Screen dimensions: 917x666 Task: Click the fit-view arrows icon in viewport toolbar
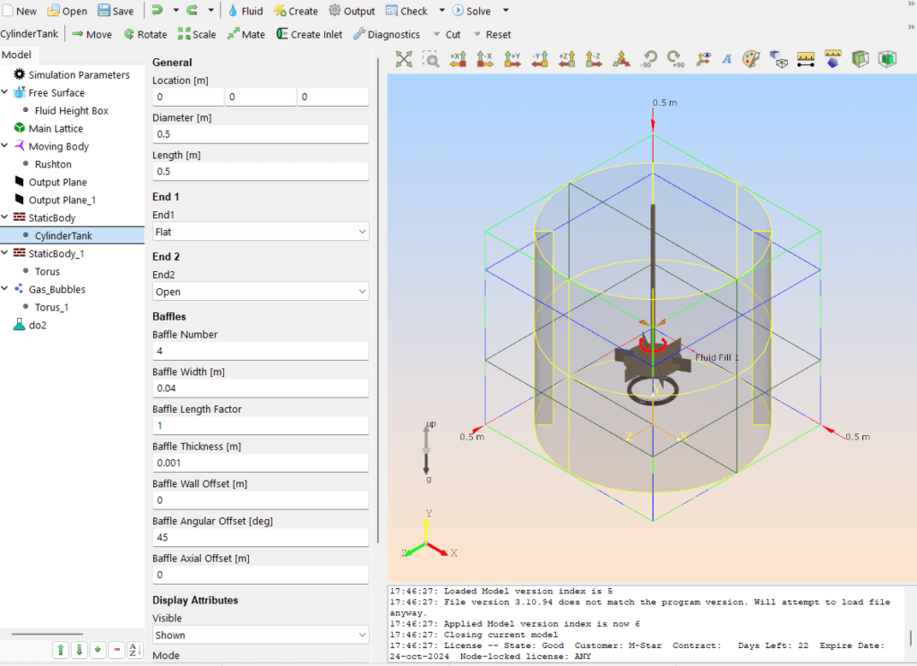tap(404, 59)
